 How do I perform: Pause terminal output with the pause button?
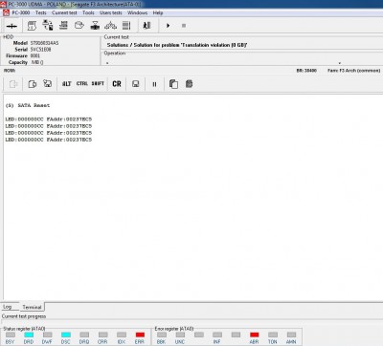pyautogui.click(x=154, y=84)
